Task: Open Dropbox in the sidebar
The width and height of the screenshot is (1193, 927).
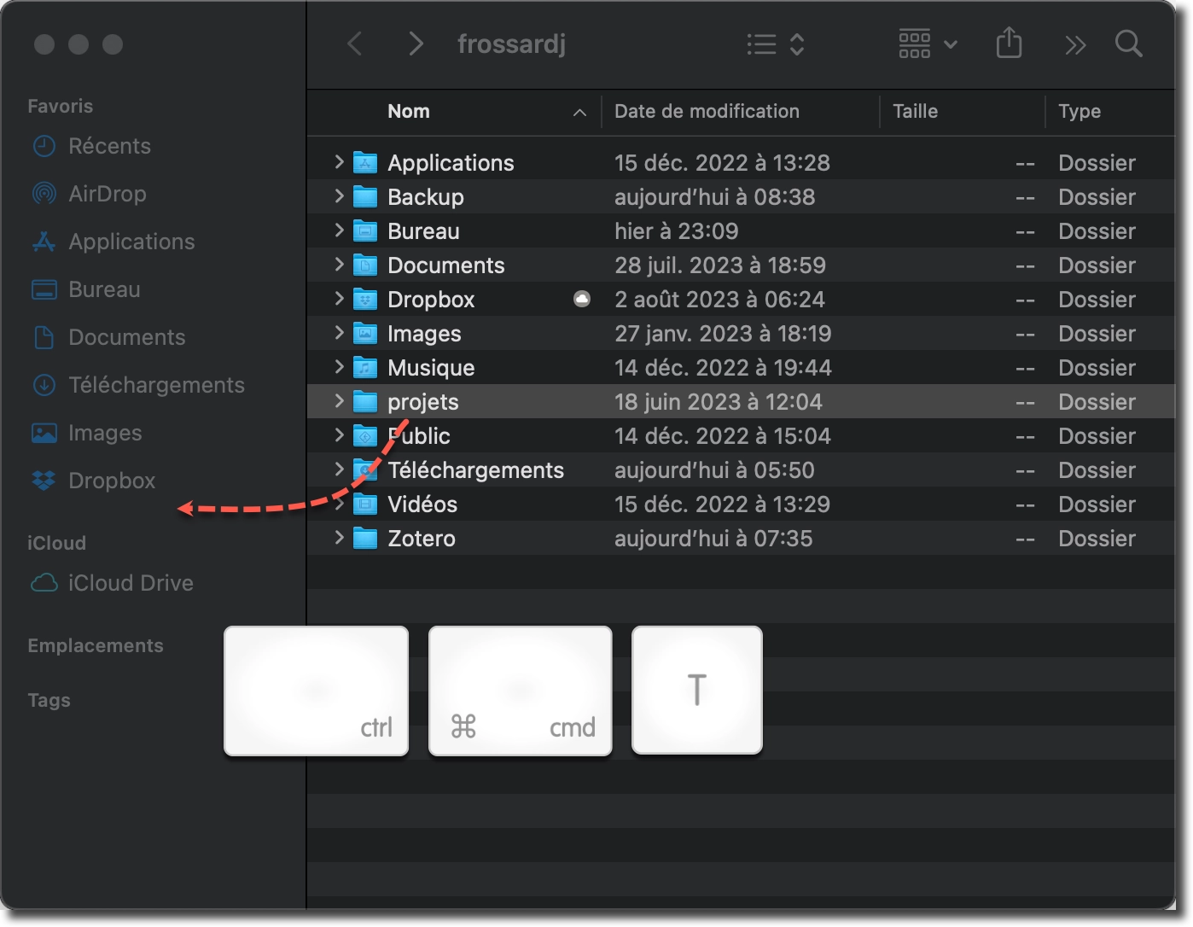Action: 93,481
